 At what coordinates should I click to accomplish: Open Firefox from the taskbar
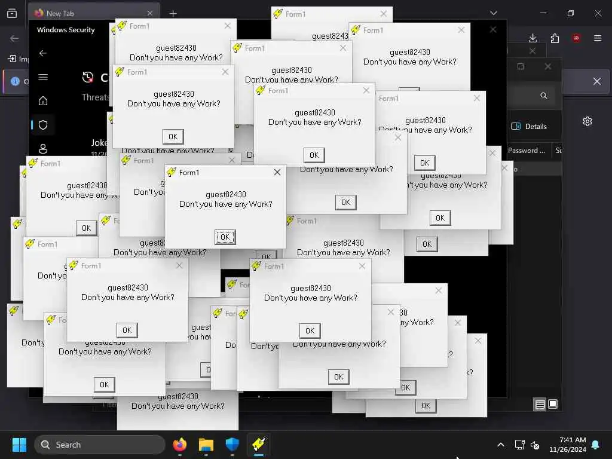(179, 445)
